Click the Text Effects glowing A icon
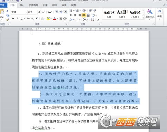 point(42,19)
